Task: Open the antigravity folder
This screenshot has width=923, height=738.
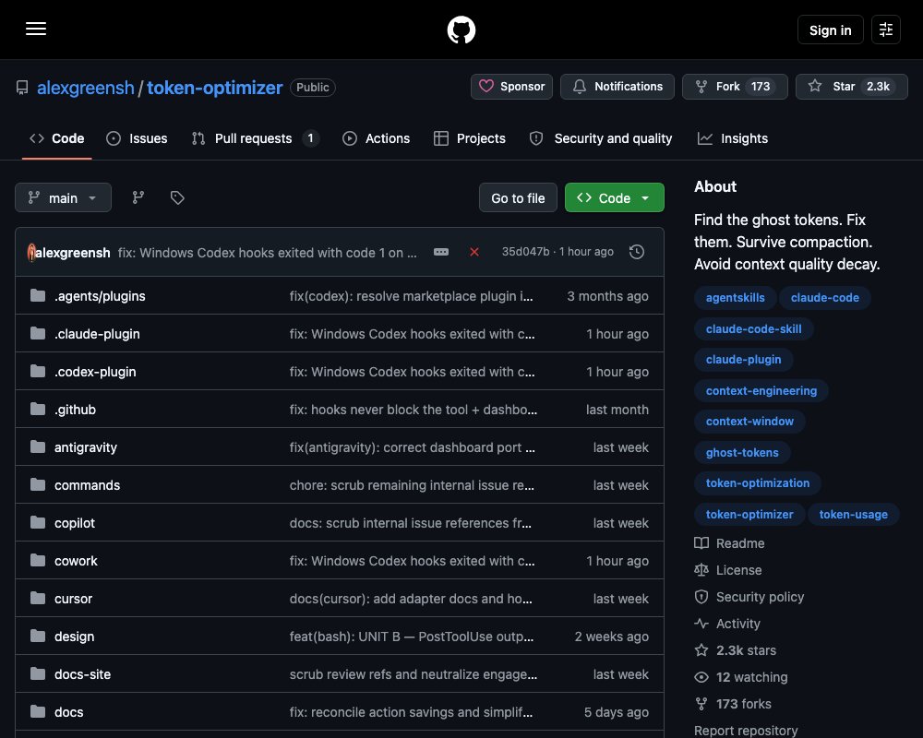Action: [x=85, y=447]
